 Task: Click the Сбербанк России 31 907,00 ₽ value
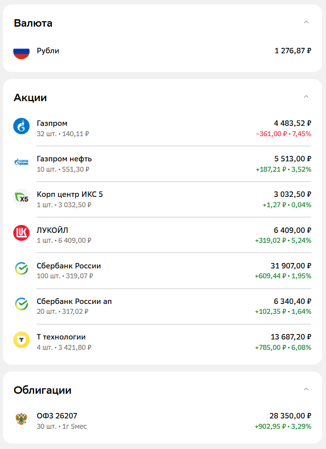pyautogui.click(x=291, y=266)
